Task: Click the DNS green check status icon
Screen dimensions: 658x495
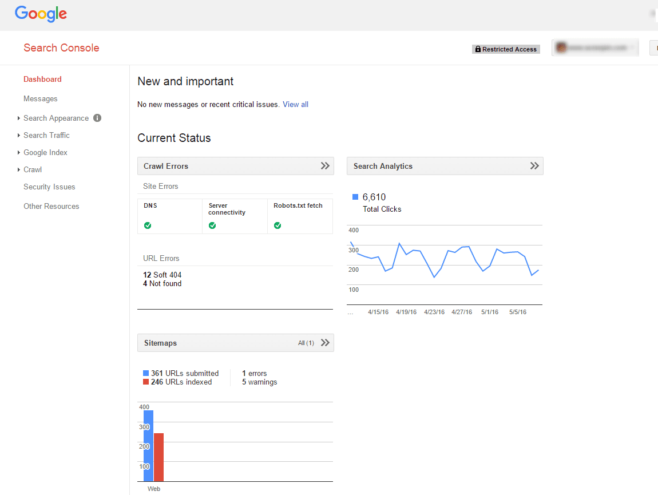Action: pos(148,225)
